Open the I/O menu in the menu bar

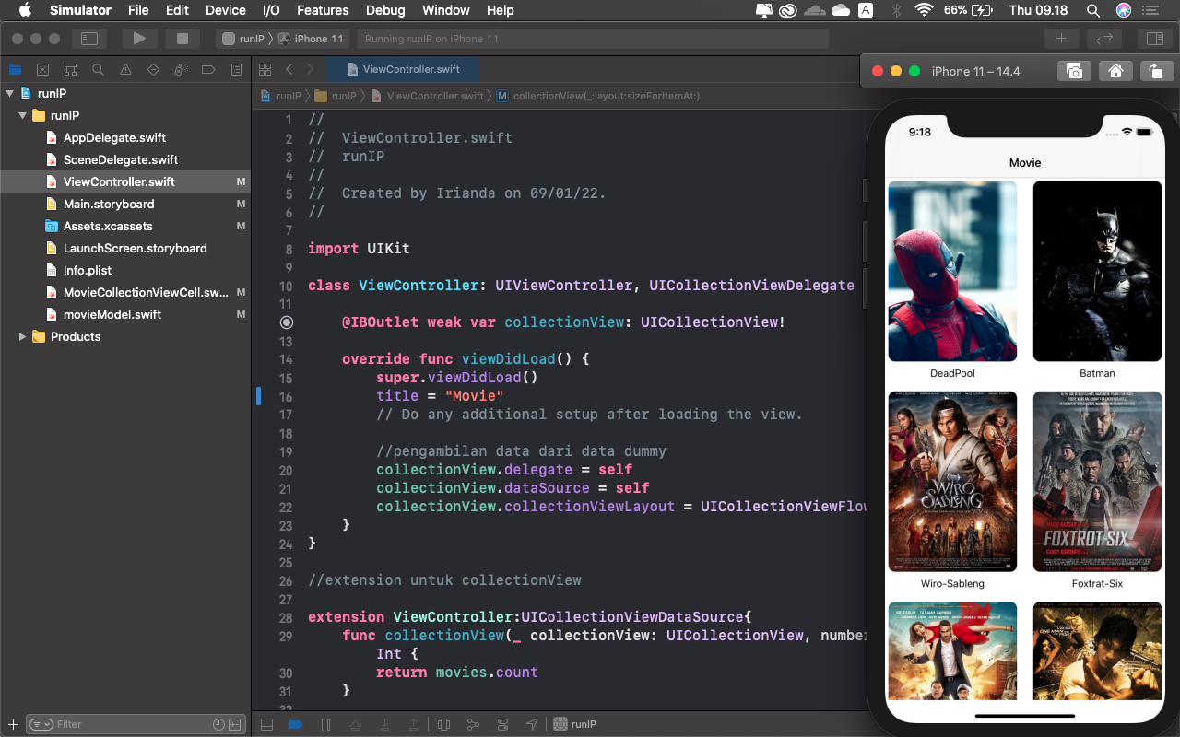tap(271, 10)
